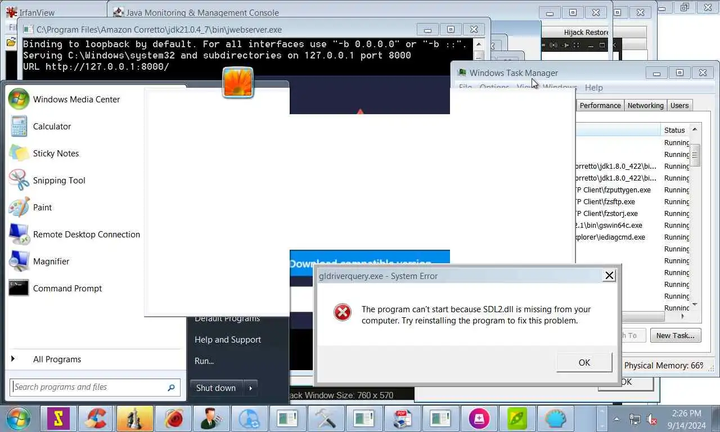Open the red swirl taskbar app
Image resolution: width=720 pixels, height=432 pixels.
[173, 418]
